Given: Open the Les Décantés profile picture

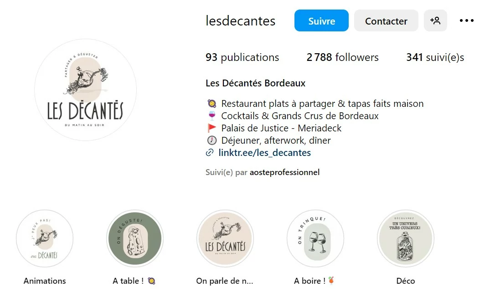Looking at the screenshot, I should 85,90.
